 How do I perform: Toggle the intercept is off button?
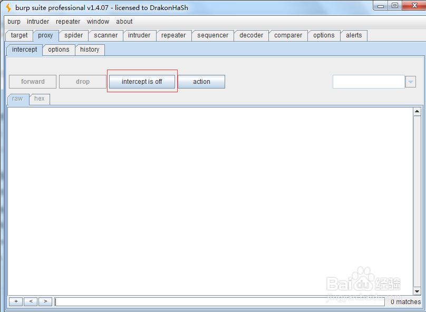[x=142, y=82]
